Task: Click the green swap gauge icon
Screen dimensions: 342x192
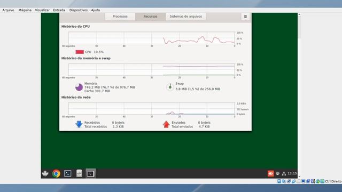Action: pyautogui.click(x=170, y=87)
